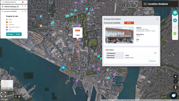The image size is (179, 101).
Task: Open the grid apps button near Google logo
Action: pyautogui.click(x=3, y=94)
